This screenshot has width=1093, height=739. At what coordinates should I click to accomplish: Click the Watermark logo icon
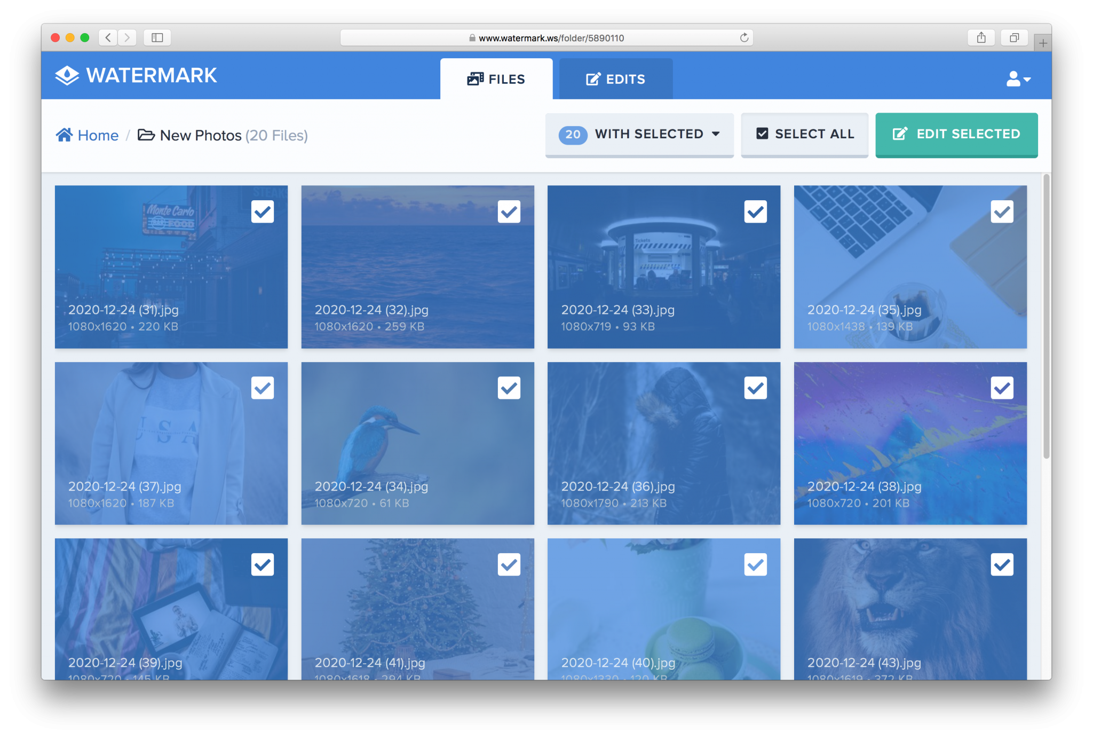pos(67,75)
